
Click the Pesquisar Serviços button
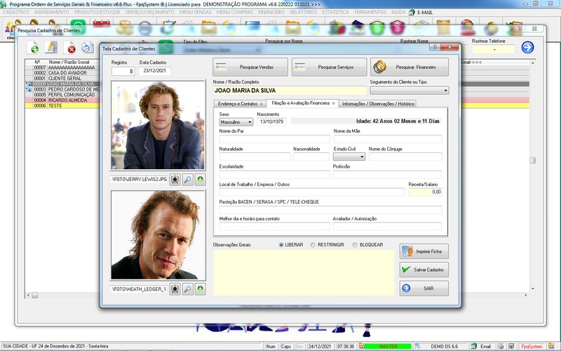click(x=329, y=67)
